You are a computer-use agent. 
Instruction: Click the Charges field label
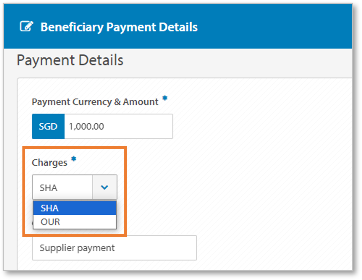(x=50, y=163)
